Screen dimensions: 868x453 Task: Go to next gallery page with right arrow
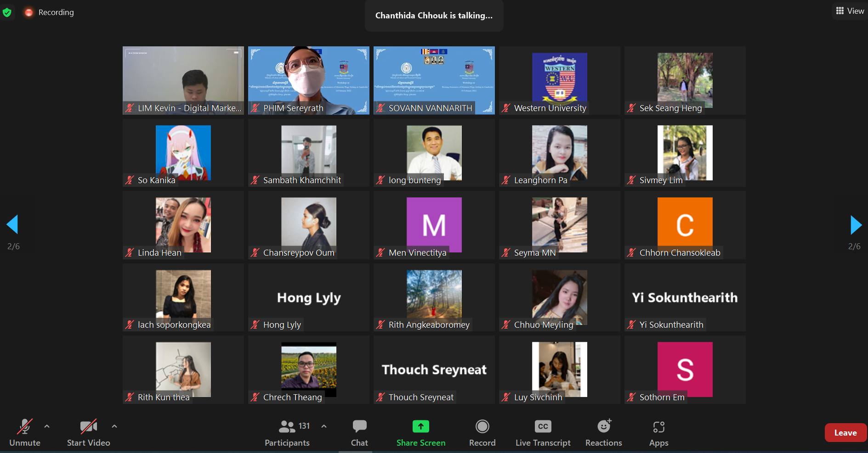coord(856,225)
